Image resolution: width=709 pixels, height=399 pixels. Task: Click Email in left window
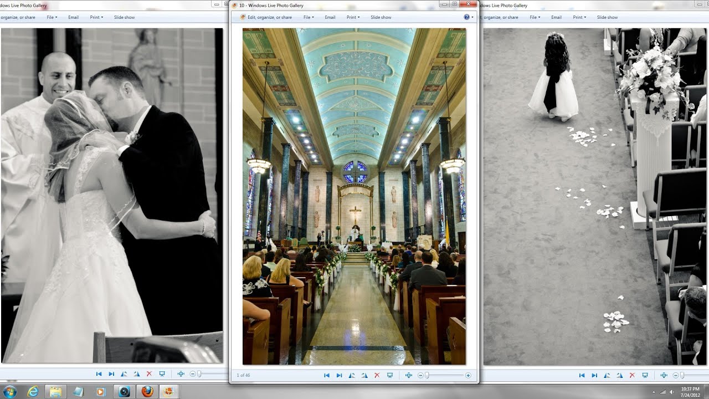click(74, 17)
